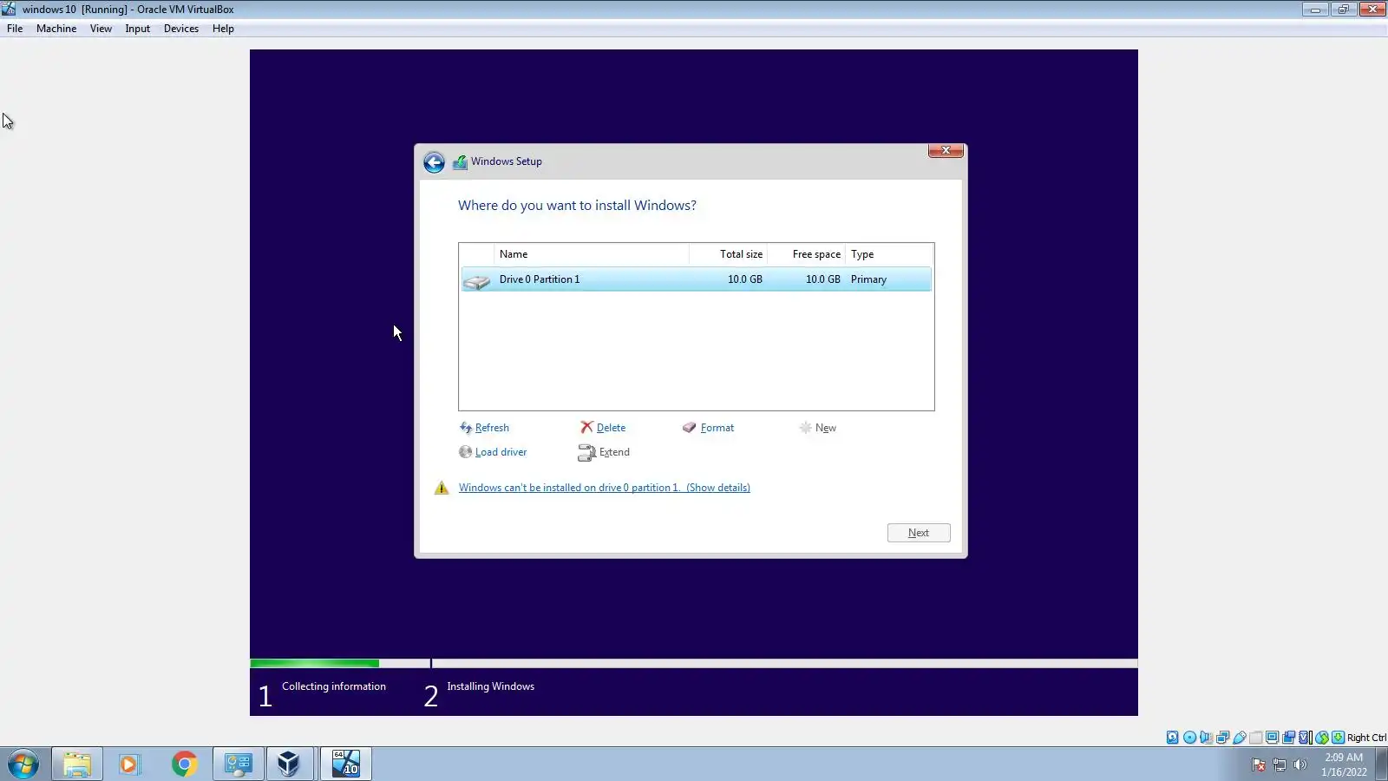Click the network icon in system tray
This screenshot has width=1388, height=781.
[1280, 765]
